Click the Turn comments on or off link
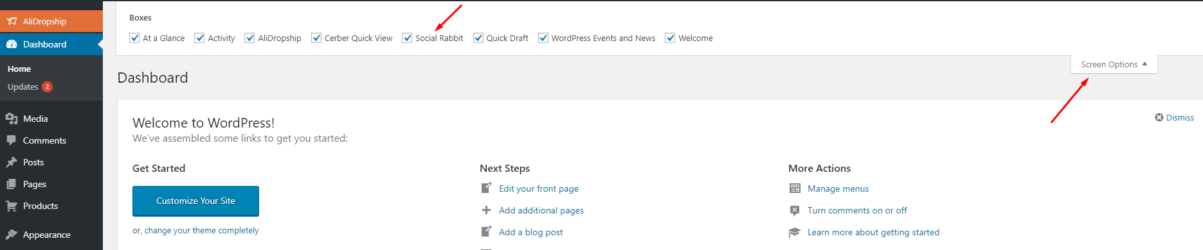The image size is (1203, 250). click(x=857, y=210)
